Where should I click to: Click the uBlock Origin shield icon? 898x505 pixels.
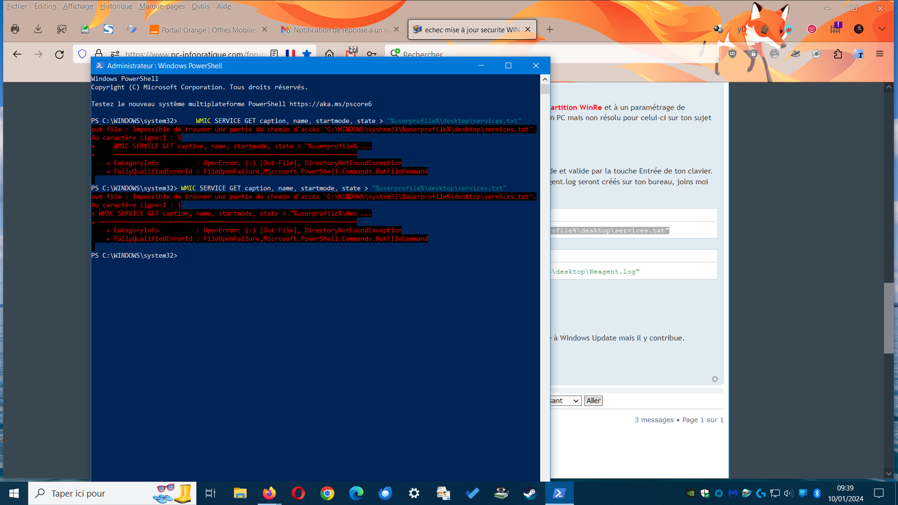pos(732,54)
